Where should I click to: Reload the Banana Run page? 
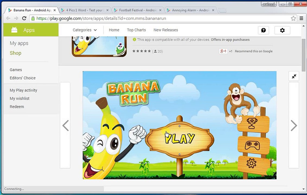tap(24, 18)
